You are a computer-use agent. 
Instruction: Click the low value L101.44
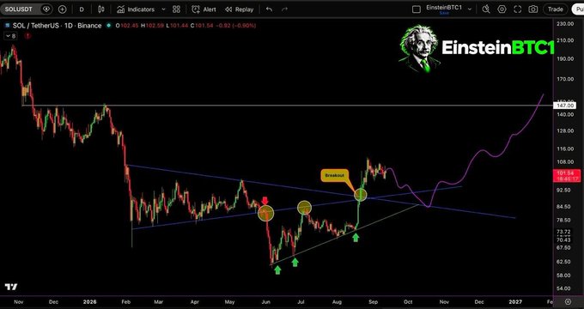[177, 26]
